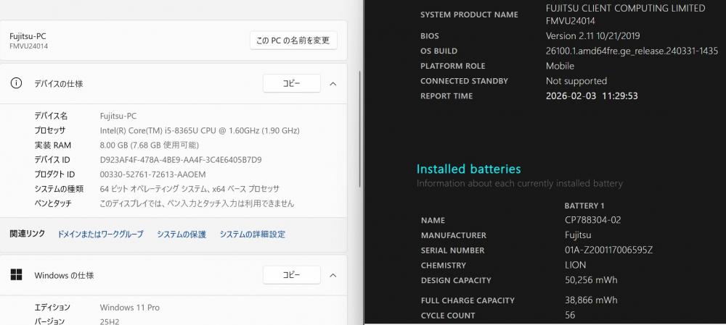Select the pen and touch value text
This screenshot has height=325, width=726.
click(197, 203)
